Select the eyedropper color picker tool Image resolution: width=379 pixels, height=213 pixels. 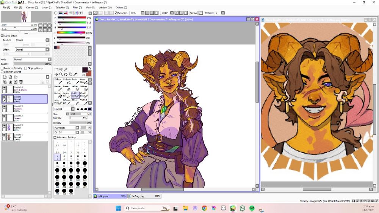[x=75, y=74]
